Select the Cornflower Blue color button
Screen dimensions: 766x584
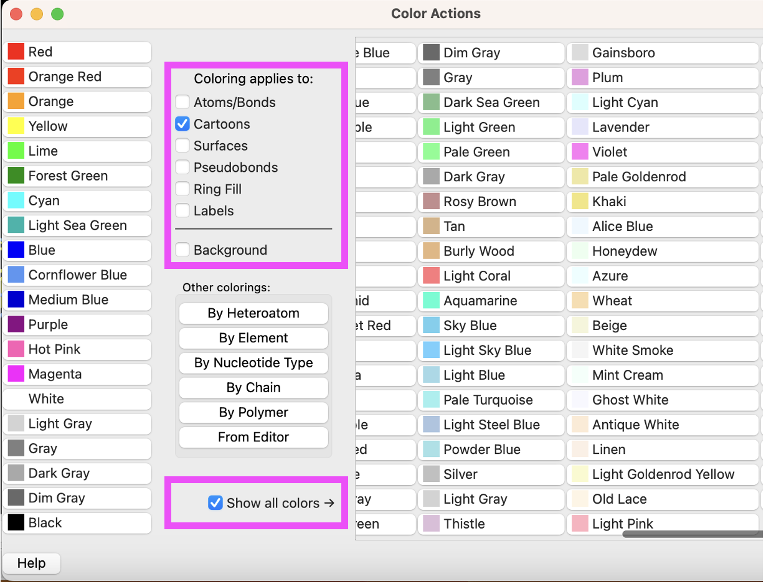click(77, 275)
